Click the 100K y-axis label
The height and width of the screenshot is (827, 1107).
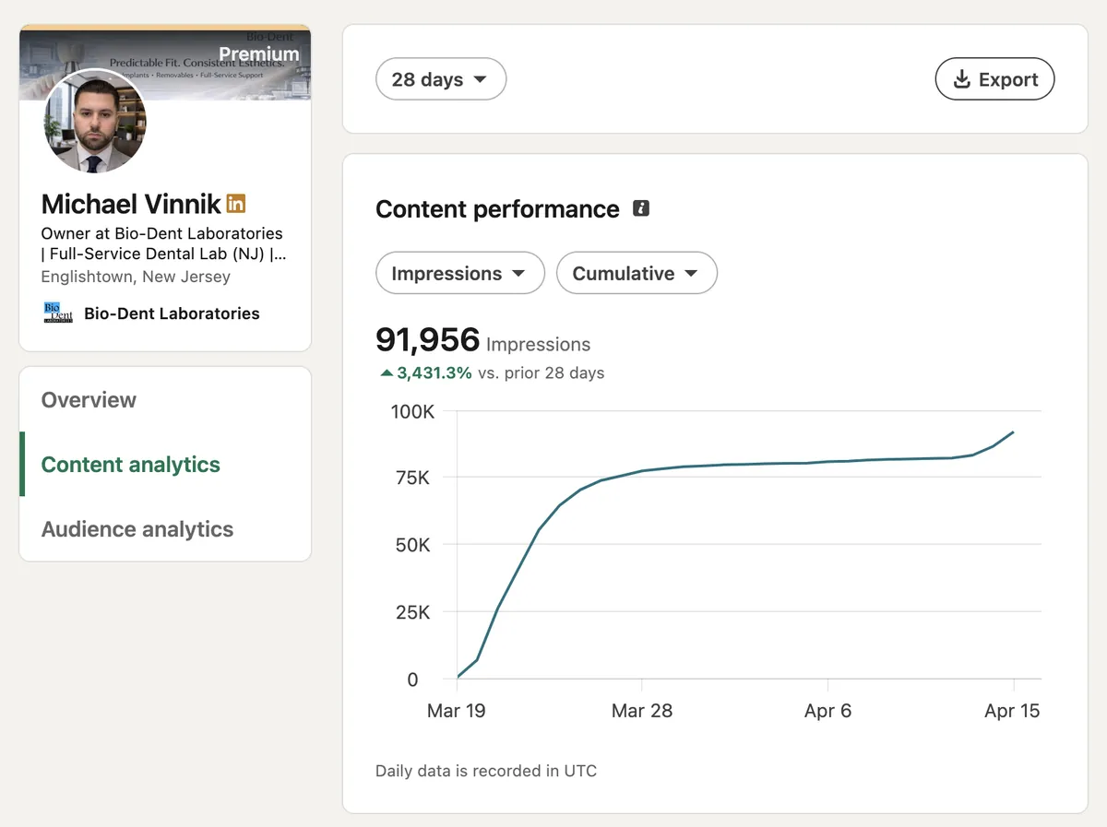412,412
